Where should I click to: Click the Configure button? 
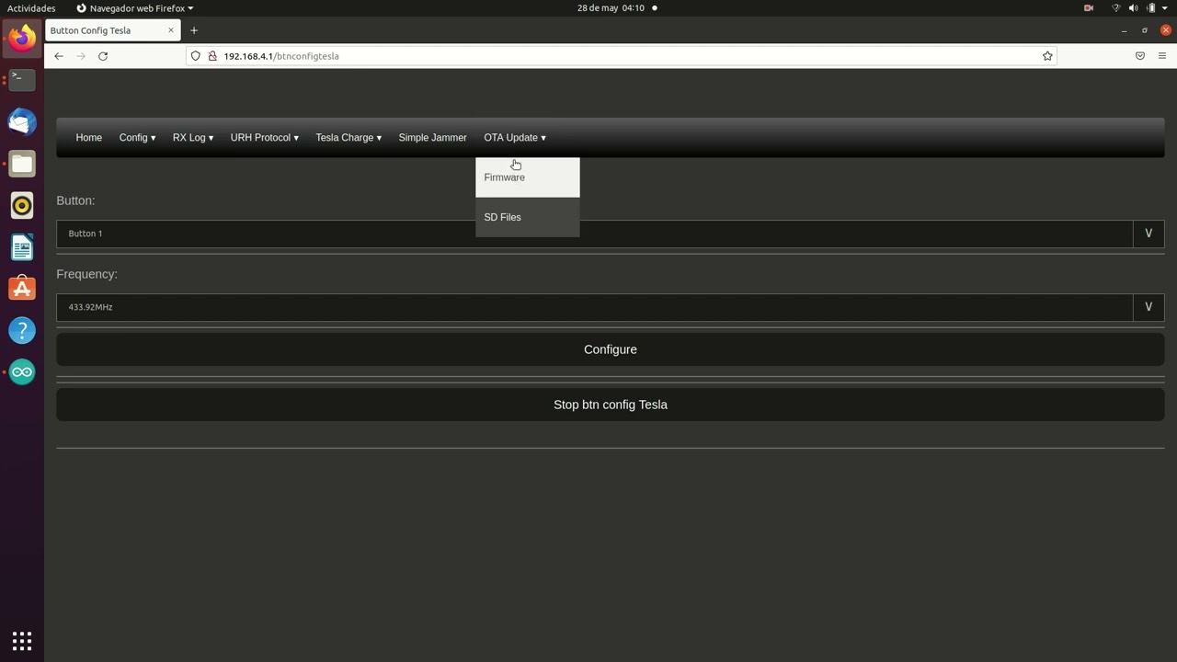pos(611,349)
